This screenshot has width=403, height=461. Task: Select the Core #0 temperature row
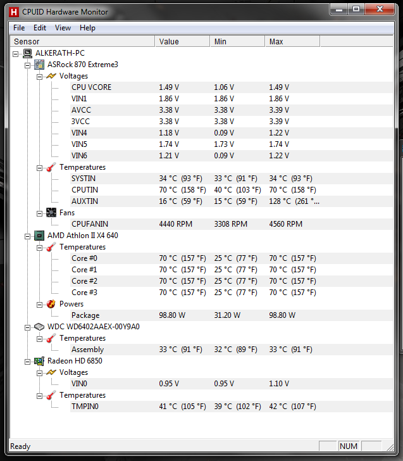pos(232,258)
